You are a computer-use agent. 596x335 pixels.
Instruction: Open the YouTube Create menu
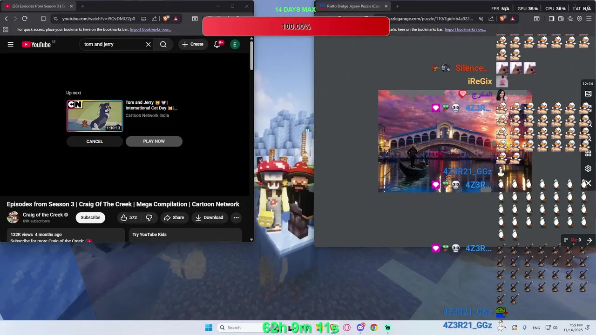[x=193, y=44]
